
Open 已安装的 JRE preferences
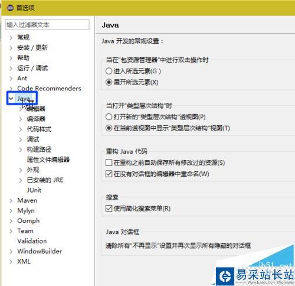(45, 180)
